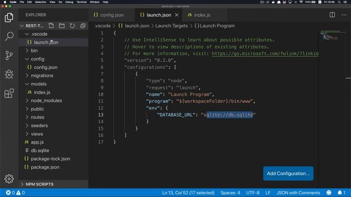The width and height of the screenshot is (351, 197).
Task: Click the errors count in status bar
Action: coord(10,193)
